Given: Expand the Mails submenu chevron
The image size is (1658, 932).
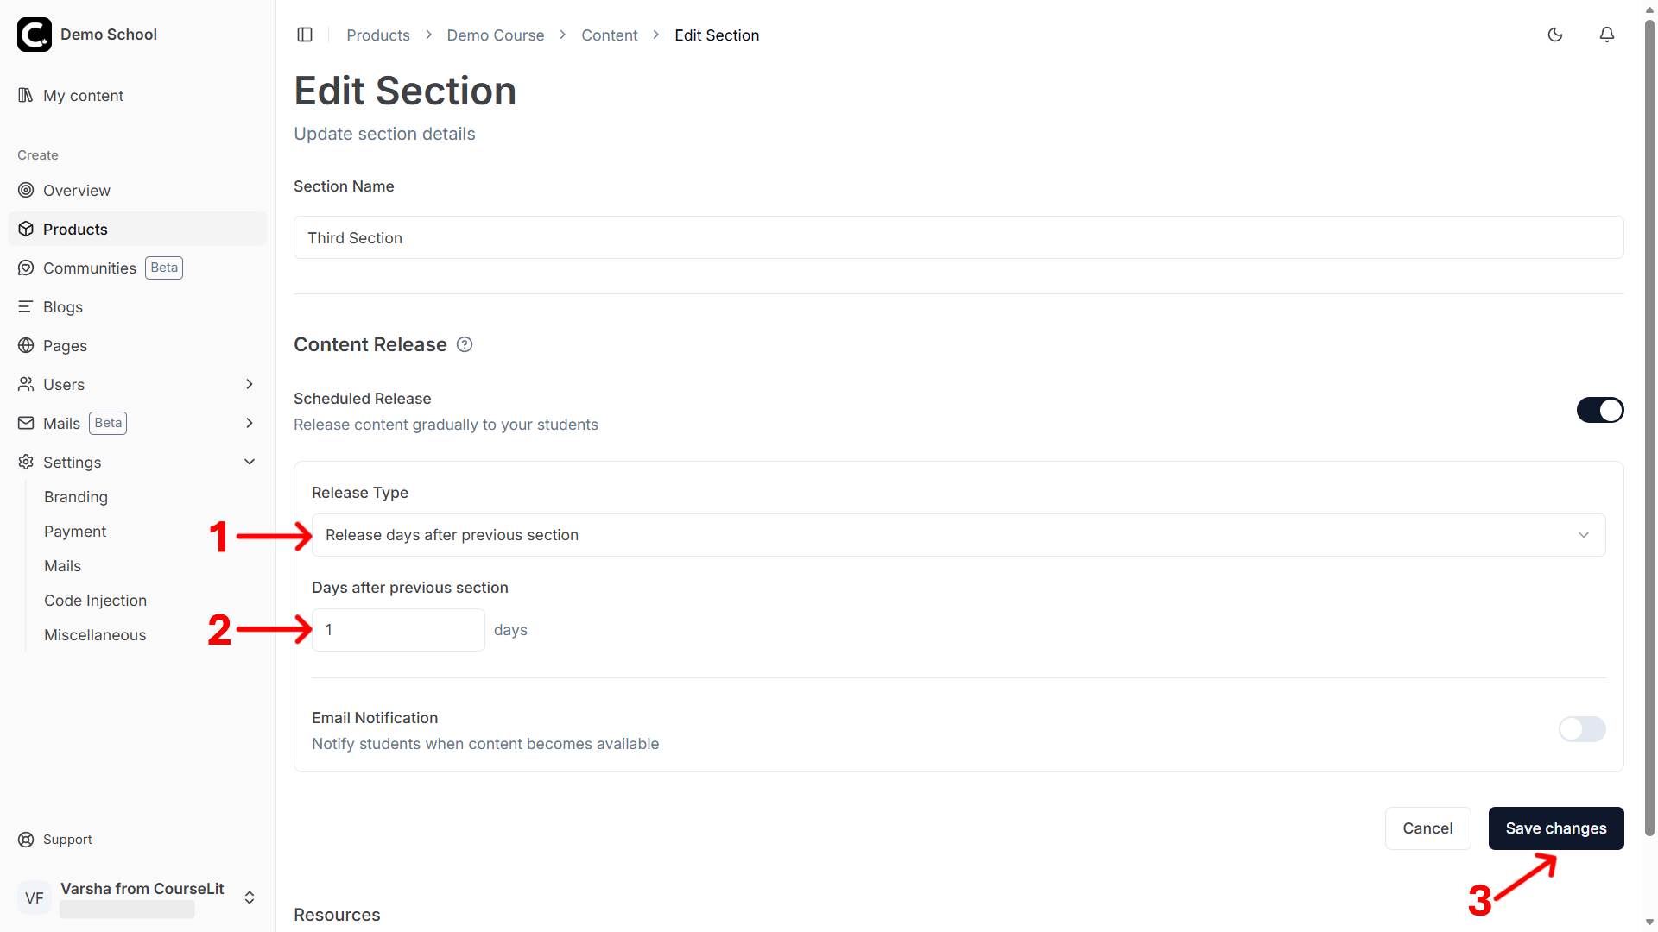Looking at the screenshot, I should pos(250,423).
